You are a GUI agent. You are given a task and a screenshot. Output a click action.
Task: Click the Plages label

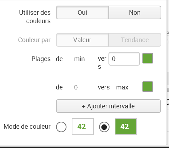pyautogui.click(x=41, y=59)
